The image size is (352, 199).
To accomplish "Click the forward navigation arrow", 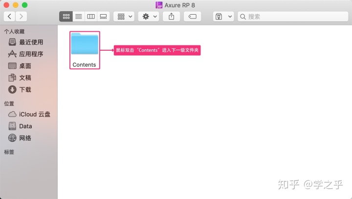I will point(22,17).
